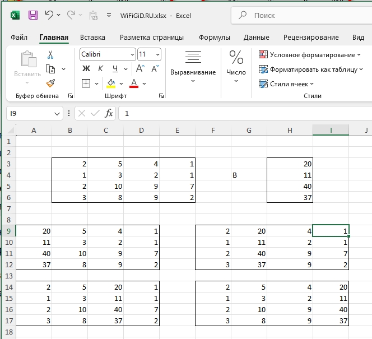Click cell C16 containing 40
The height and width of the screenshot is (339, 372).
pos(105,309)
